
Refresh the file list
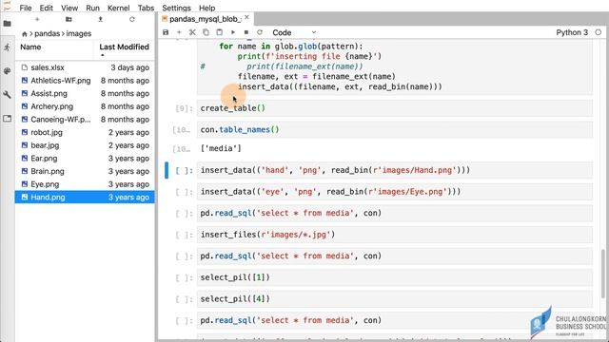coord(132,19)
